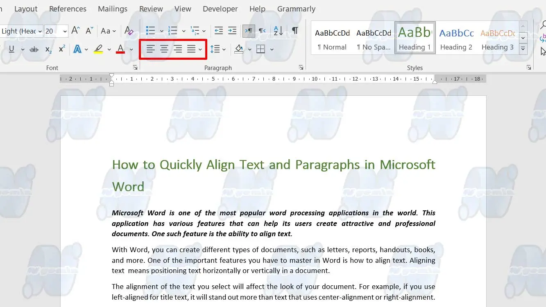The image size is (546, 307).
Task: Toggle subscript formatting
Action: [48, 50]
